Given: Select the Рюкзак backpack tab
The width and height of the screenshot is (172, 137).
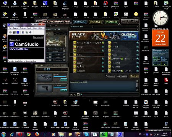Looking at the screenshot, I should pos(39,66).
